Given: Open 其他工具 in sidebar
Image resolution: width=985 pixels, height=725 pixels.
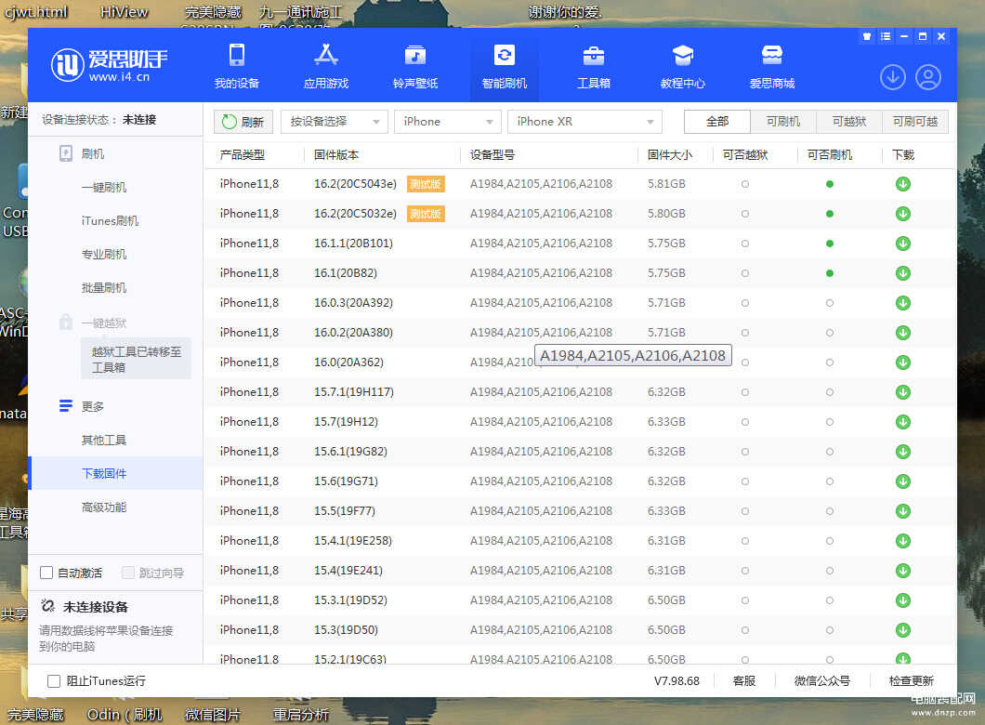Looking at the screenshot, I should [104, 440].
